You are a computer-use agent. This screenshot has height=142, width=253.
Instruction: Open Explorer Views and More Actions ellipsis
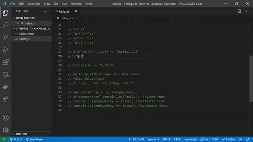46,11
